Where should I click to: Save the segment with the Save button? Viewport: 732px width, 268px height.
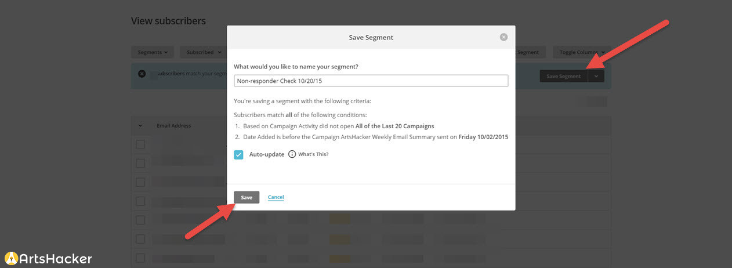[x=247, y=197]
